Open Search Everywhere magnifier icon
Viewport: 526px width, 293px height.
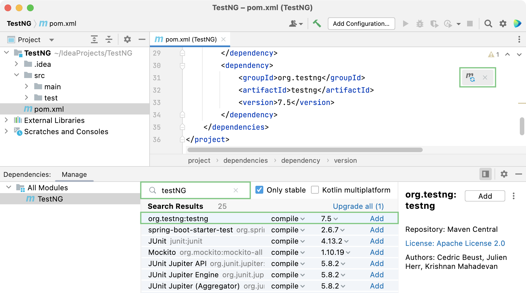pos(488,24)
